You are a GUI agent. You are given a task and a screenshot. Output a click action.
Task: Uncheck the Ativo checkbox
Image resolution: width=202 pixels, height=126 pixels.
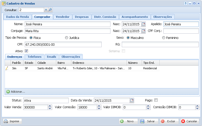[x=26, y=51]
